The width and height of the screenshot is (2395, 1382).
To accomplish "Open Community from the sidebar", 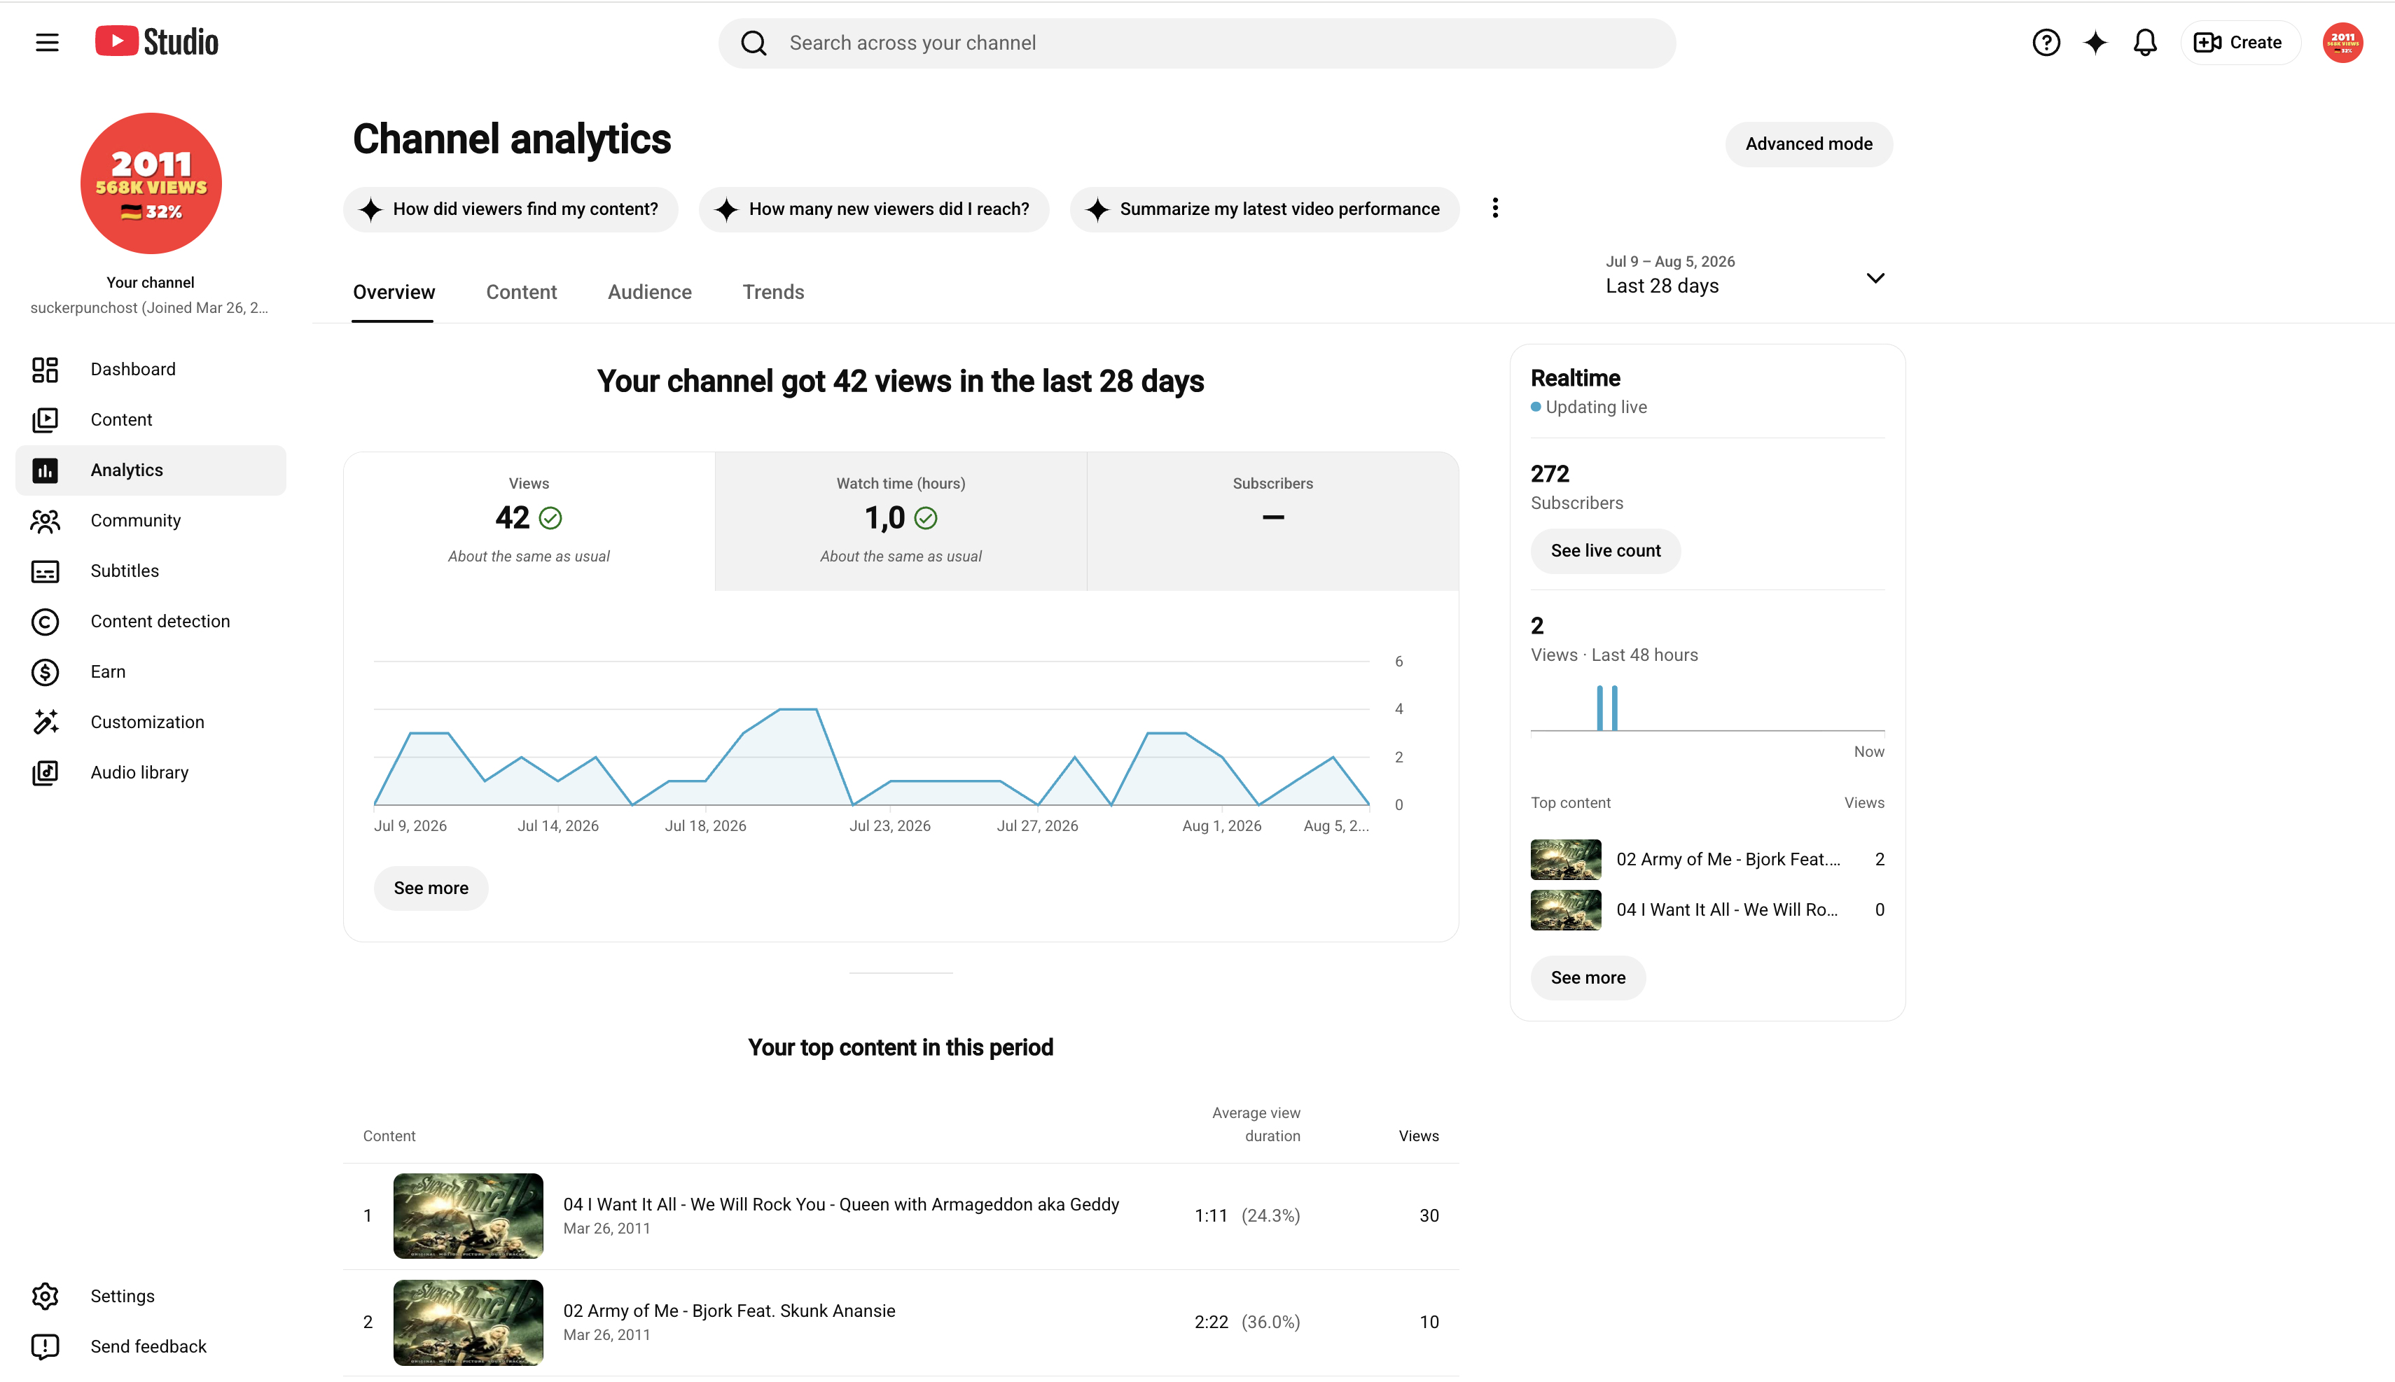I will 151,520.
